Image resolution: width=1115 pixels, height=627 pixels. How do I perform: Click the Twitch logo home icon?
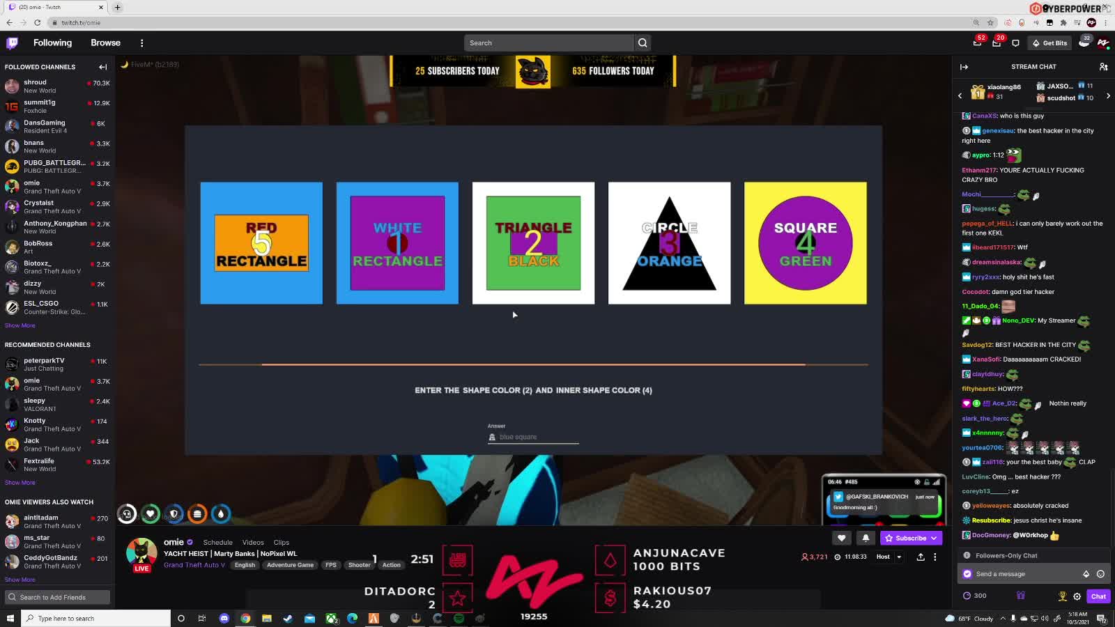point(12,43)
